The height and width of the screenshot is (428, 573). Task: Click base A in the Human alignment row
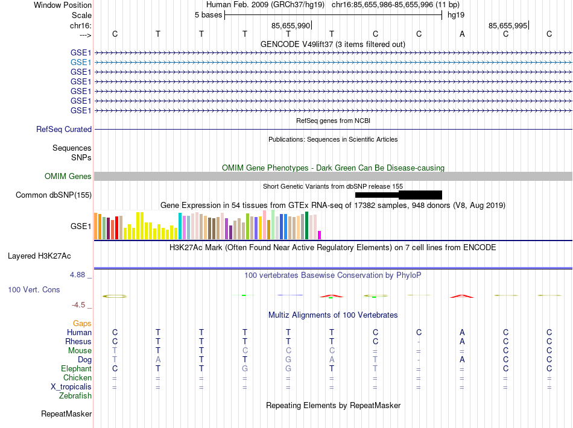click(x=462, y=332)
